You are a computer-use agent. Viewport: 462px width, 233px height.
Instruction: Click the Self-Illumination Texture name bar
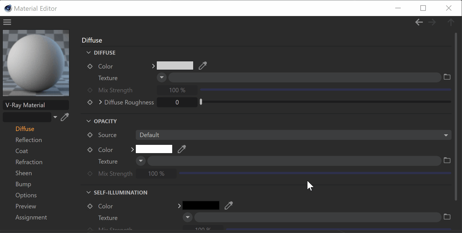[x=318, y=217]
